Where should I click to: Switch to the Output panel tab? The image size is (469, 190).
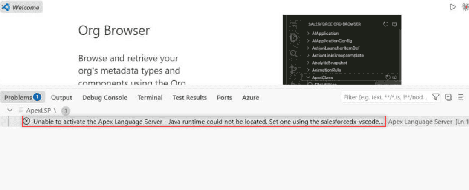[62, 97]
